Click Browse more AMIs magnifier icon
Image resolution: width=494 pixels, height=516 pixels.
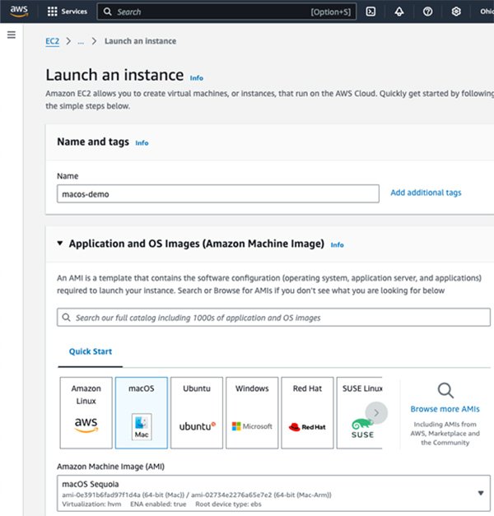pyautogui.click(x=445, y=390)
